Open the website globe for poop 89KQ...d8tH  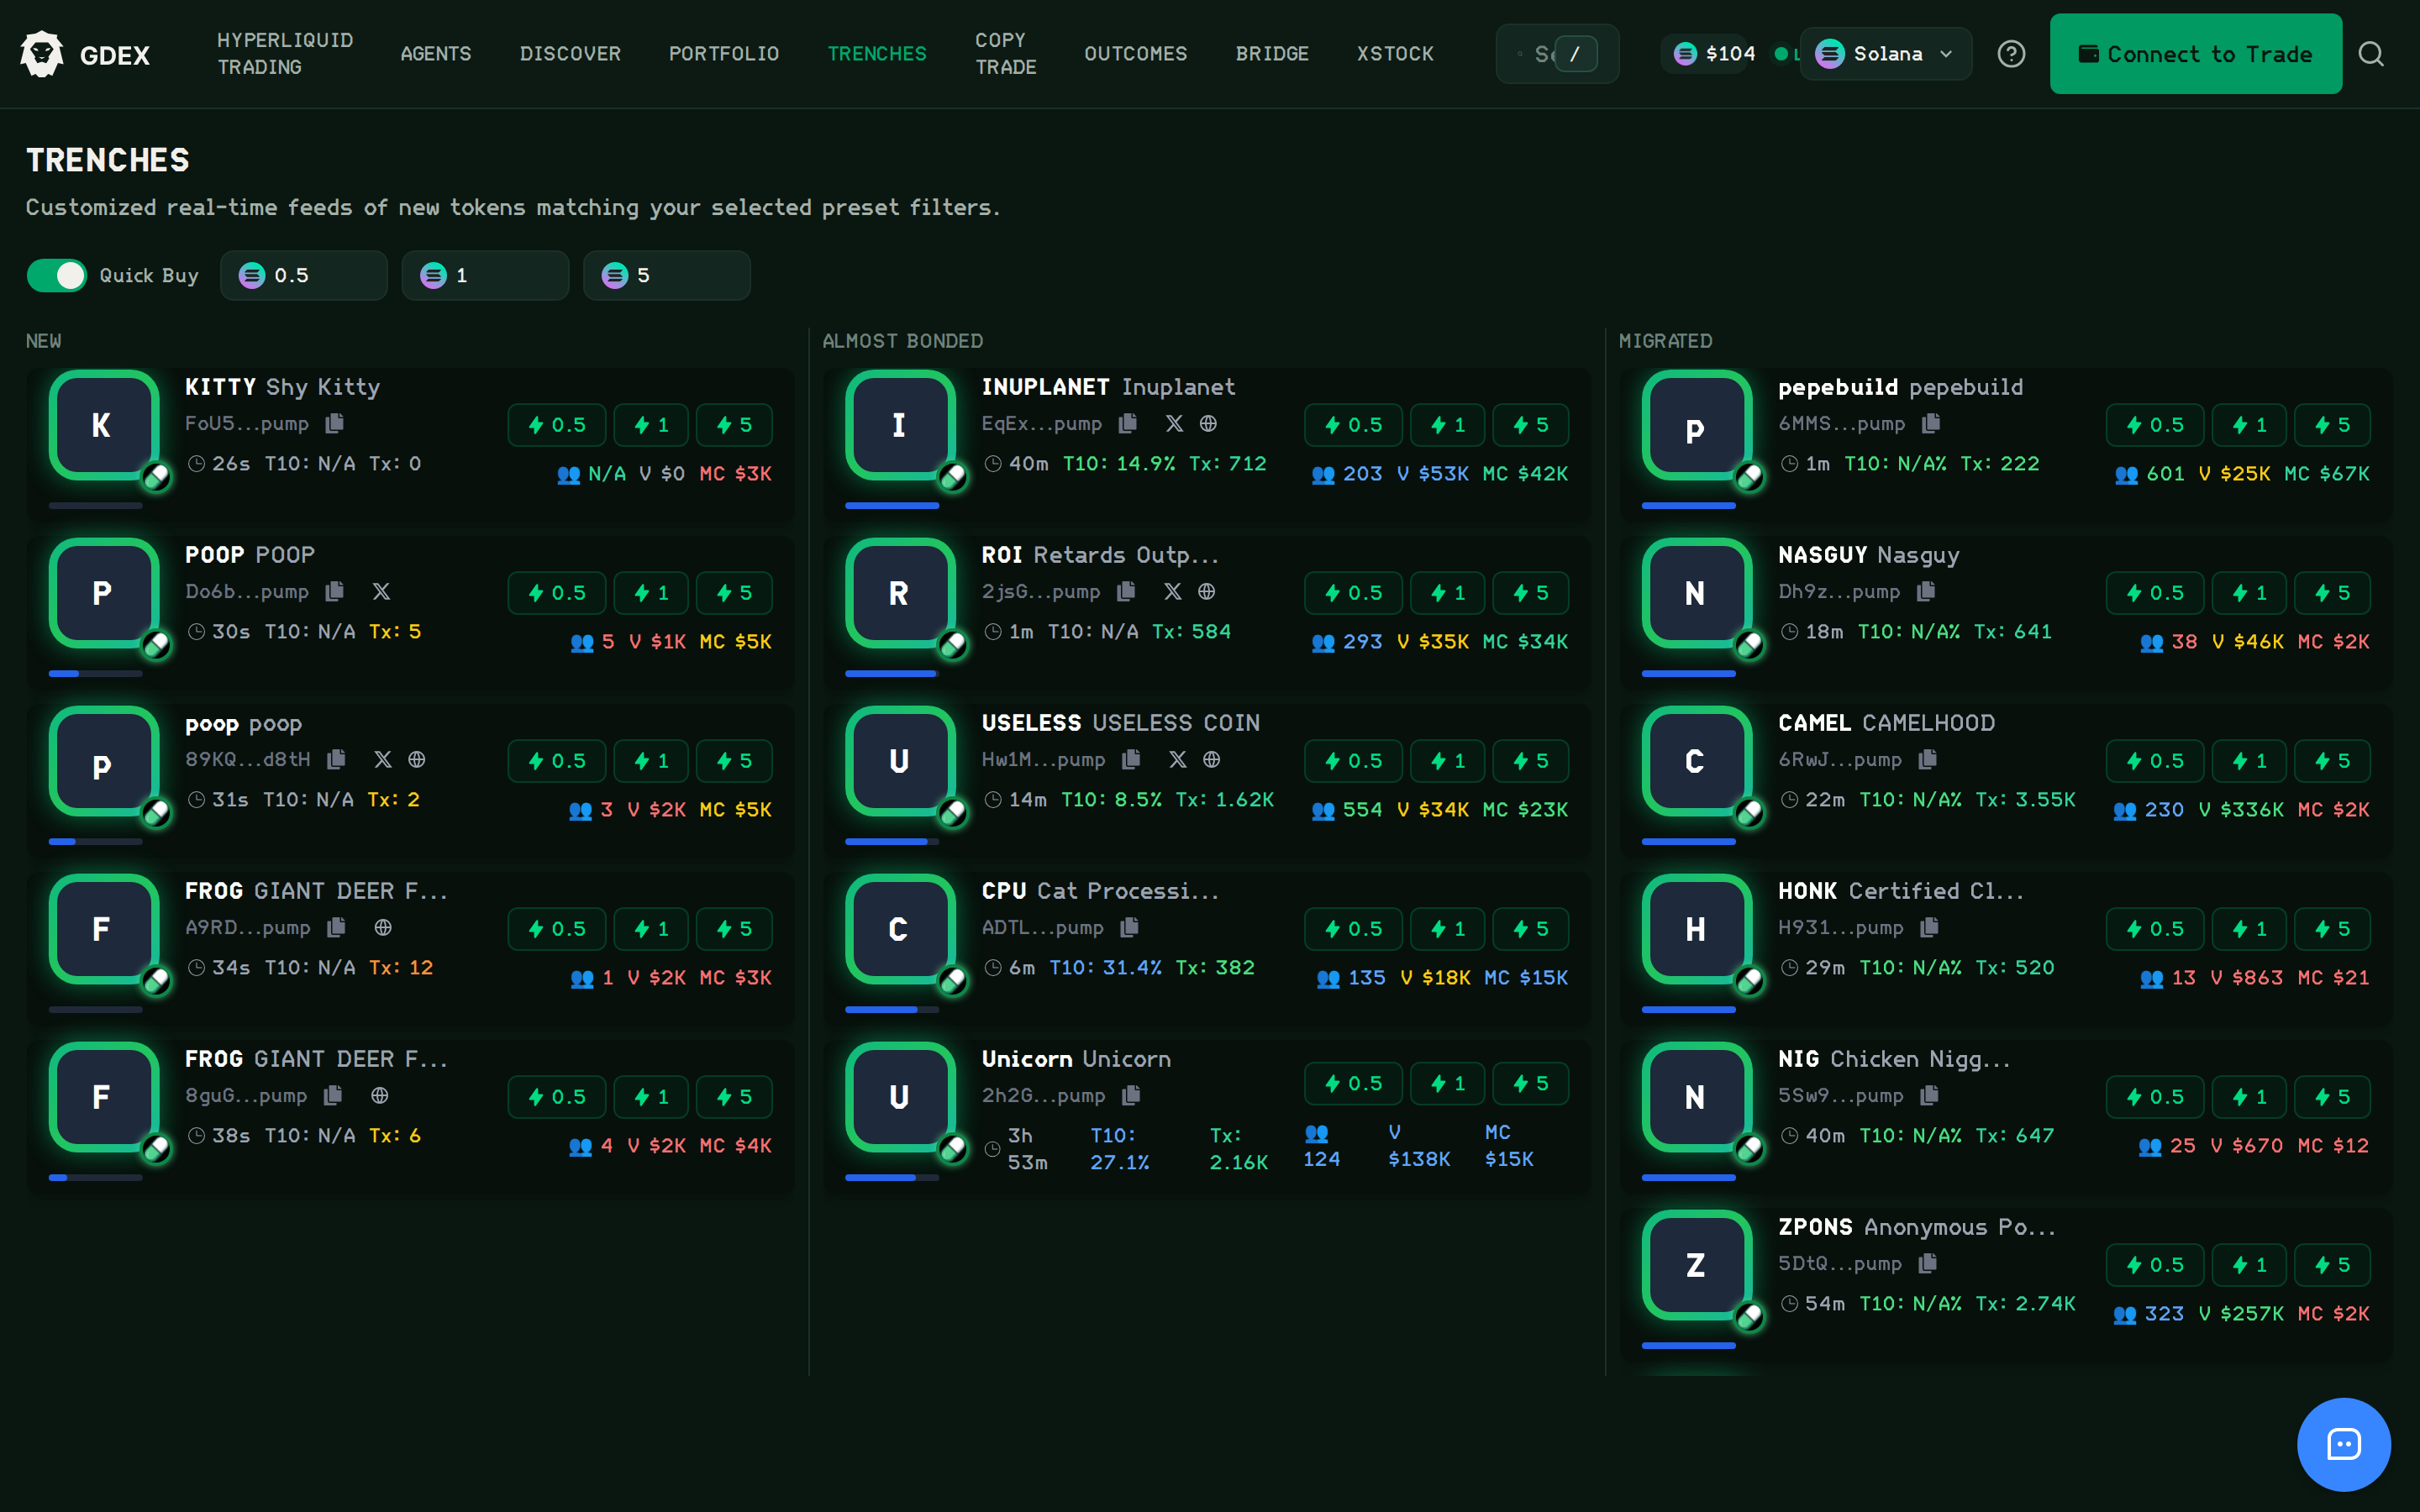(417, 760)
